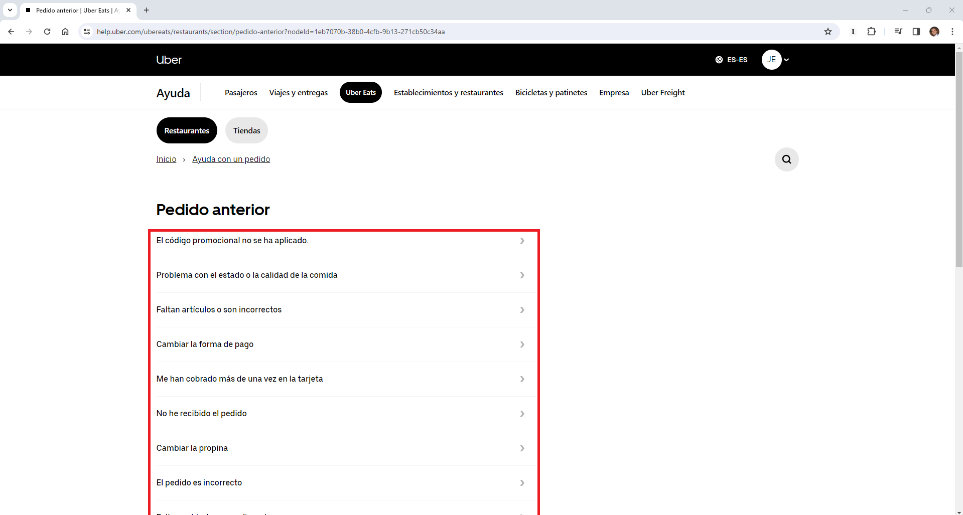Open 'Cambiar la propina' topic
The image size is (963, 515).
345,448
